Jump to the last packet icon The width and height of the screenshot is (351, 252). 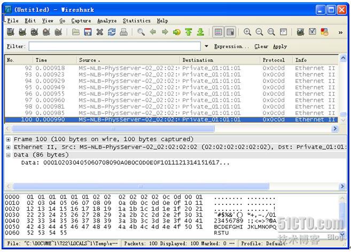click(x=200, y=32)
